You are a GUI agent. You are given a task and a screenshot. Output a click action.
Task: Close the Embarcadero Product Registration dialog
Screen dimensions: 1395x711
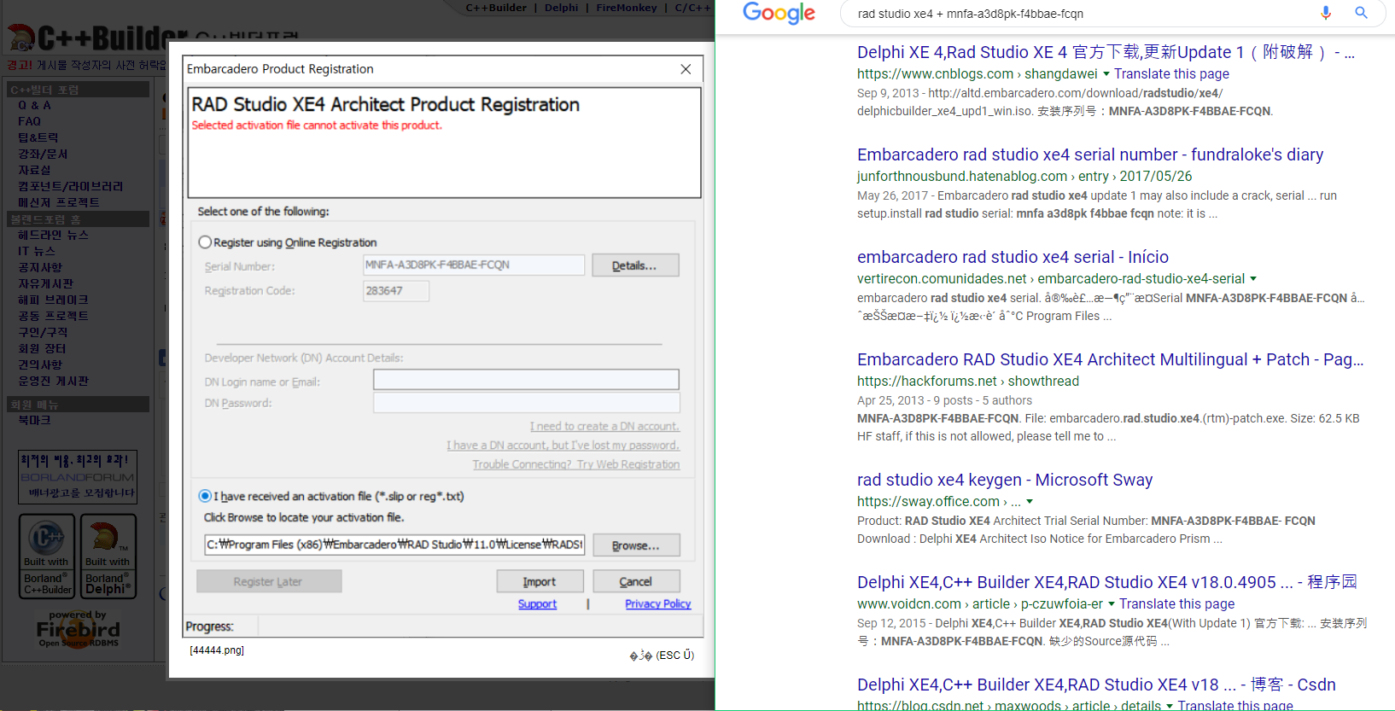tap(686, 69)
